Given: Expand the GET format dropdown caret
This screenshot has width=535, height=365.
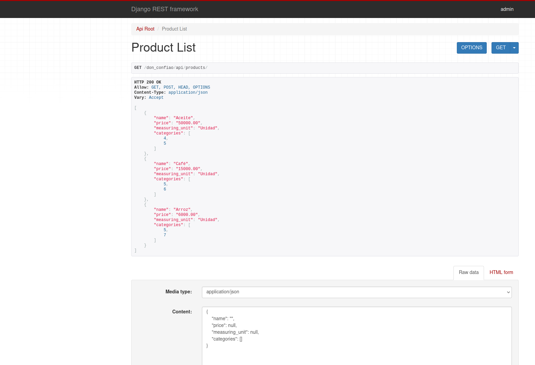Looking at the screenshot, I should click(x=514, y=48).
